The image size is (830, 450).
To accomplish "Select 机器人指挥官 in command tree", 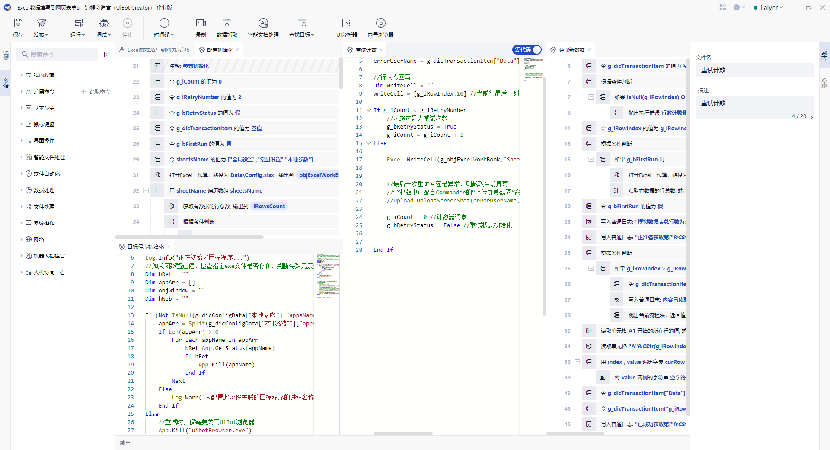I will coord(49,256).
